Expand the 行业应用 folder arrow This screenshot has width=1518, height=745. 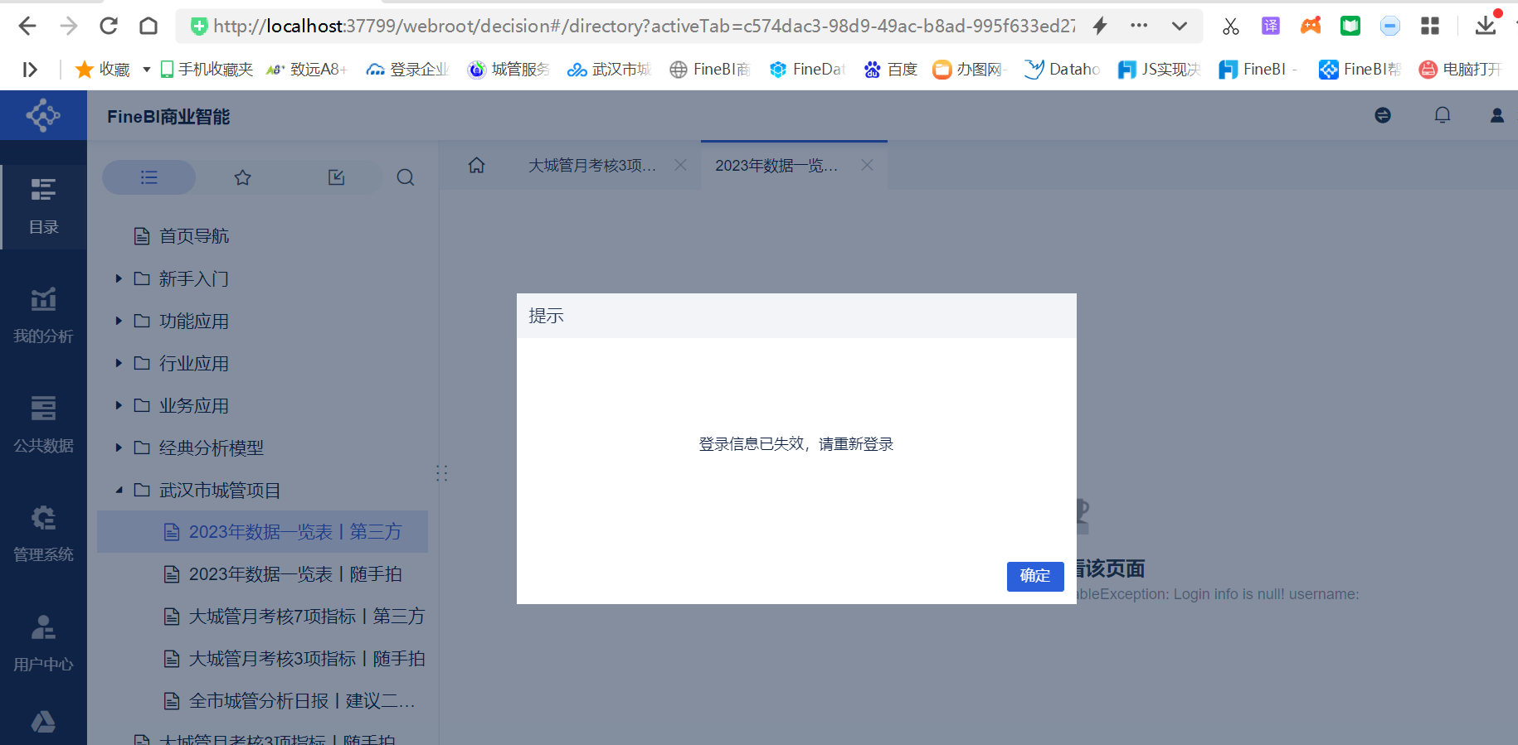(x=119, y=363)
